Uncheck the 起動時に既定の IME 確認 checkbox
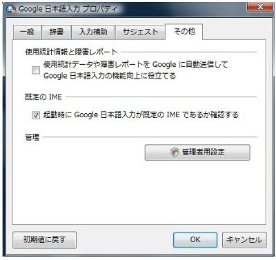The image size is (276, 260). tap(36, 115)
